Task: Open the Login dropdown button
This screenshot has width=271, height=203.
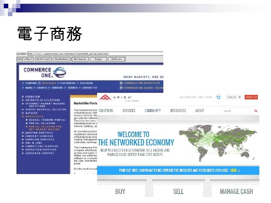Action: click(251, 97)
